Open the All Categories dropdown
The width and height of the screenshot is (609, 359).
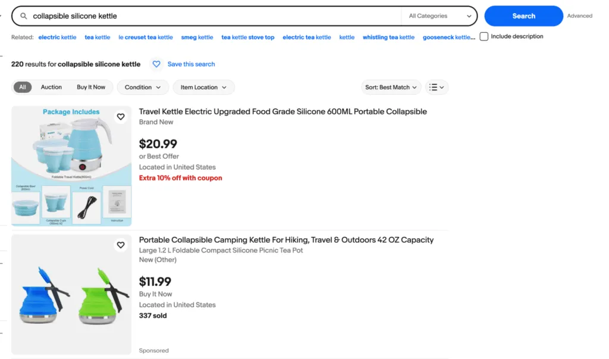tap(438, 16)
